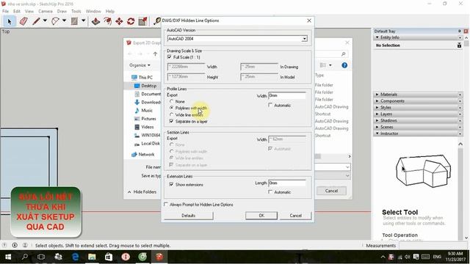470x264 pixels.
Task: Toggle the Show extensions checkbox
Action: click(x=171, y=184)
